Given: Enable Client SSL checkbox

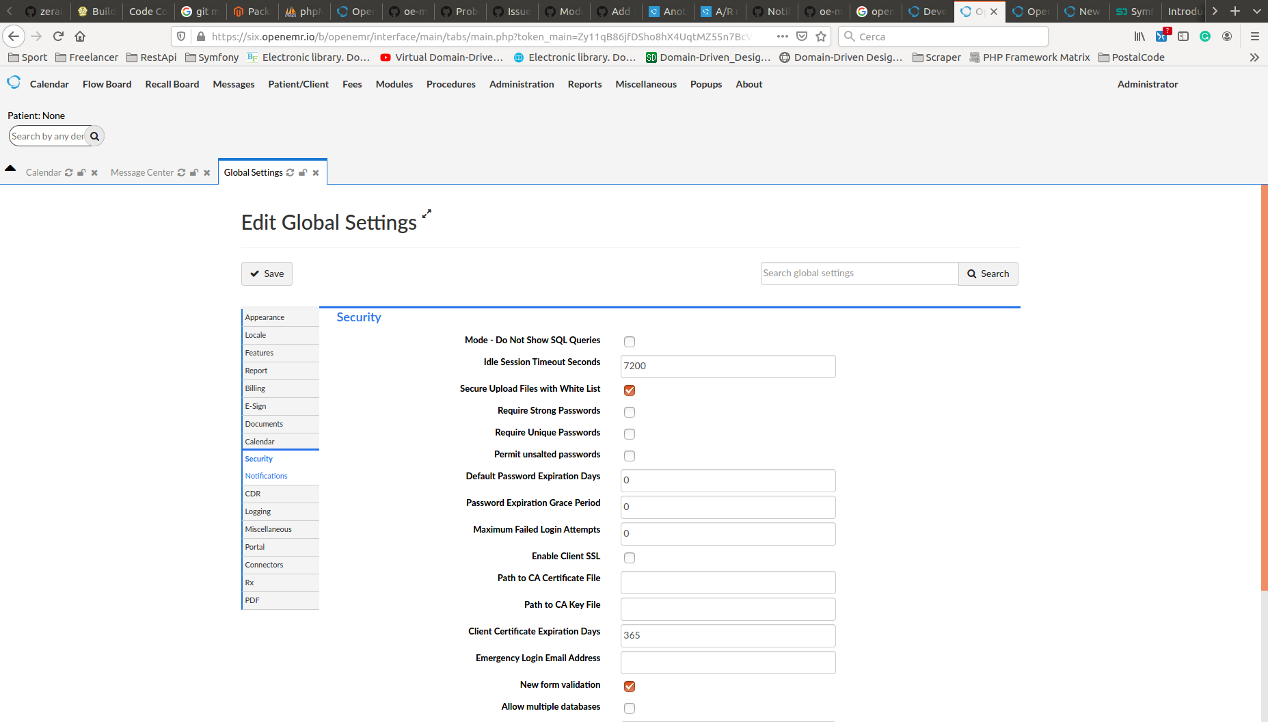Looking at the screenshot, I should point(630,558).
